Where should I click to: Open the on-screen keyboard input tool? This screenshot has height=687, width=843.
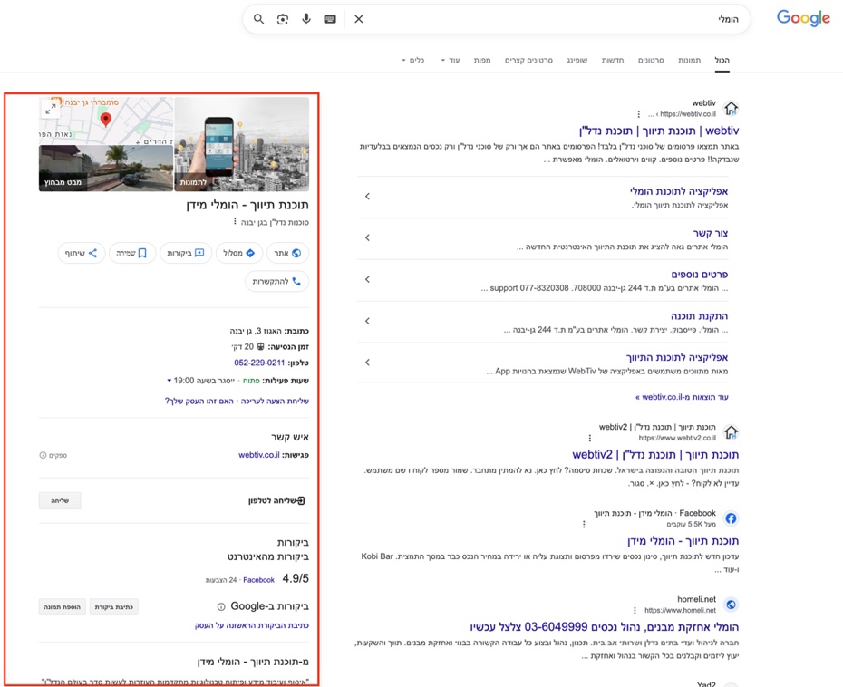click(330, 19)
